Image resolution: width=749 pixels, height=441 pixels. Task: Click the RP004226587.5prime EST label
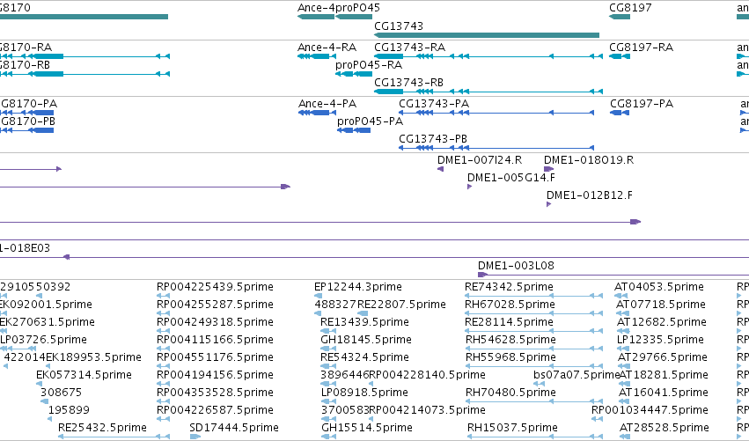pyautogui.click(x=215, y=410)
